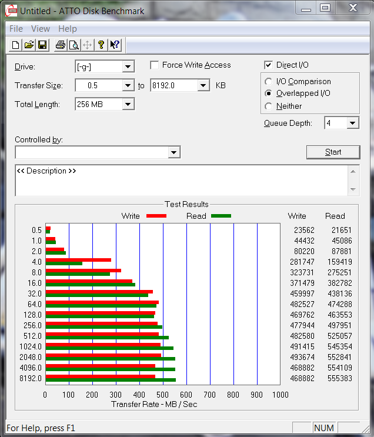This screenshot has width=374, height=437.
Task: Open the Queue Depth dropdown
Action: tap(352, 123)
